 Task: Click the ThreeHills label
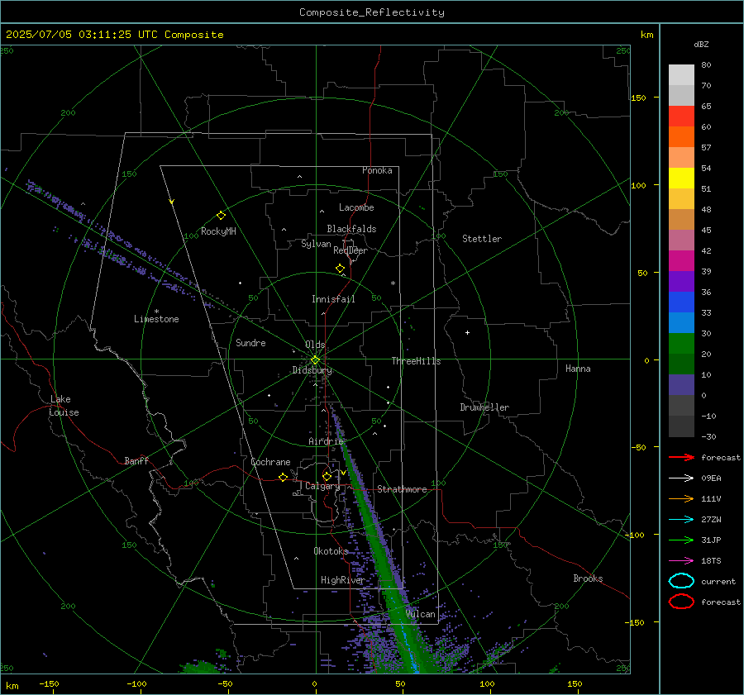(416, 361)
